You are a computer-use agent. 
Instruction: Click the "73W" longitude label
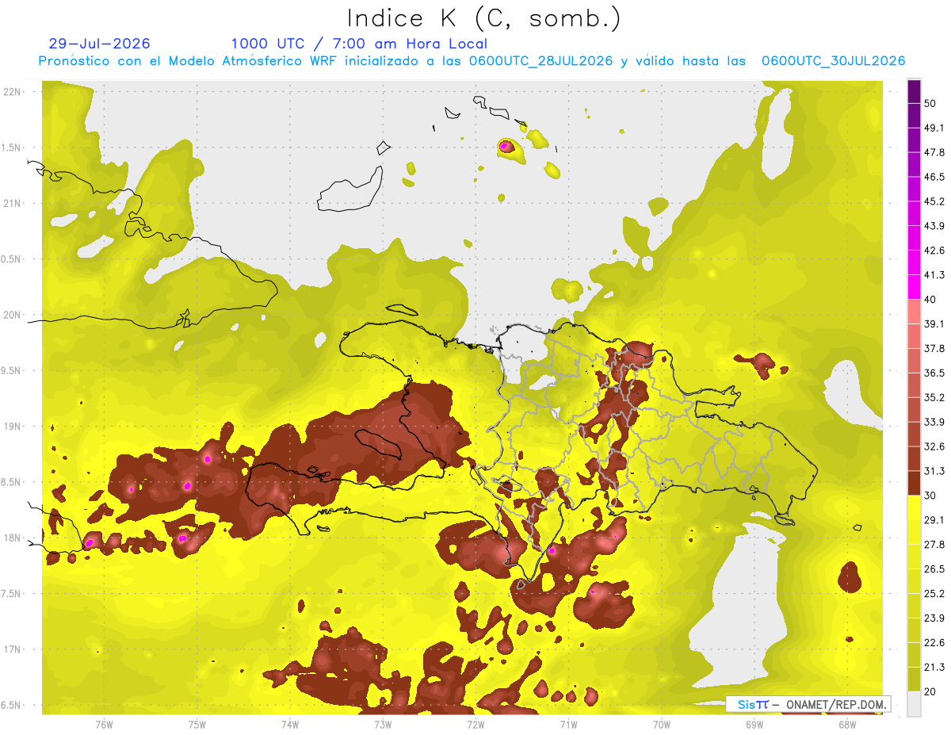point(383,723)
